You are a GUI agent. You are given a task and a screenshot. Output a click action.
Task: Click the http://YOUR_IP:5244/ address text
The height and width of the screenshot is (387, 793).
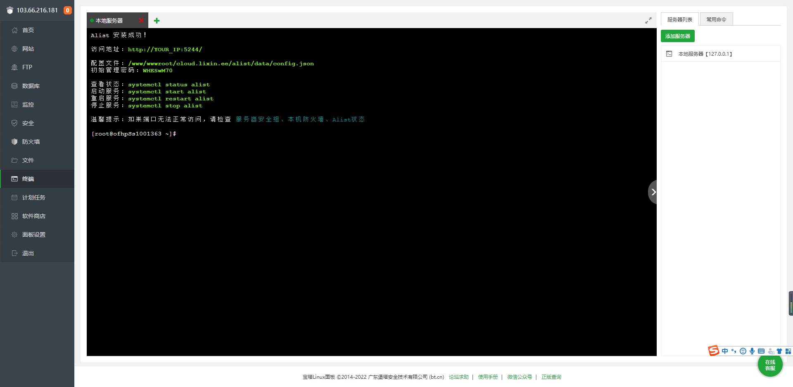click(165, 50)
